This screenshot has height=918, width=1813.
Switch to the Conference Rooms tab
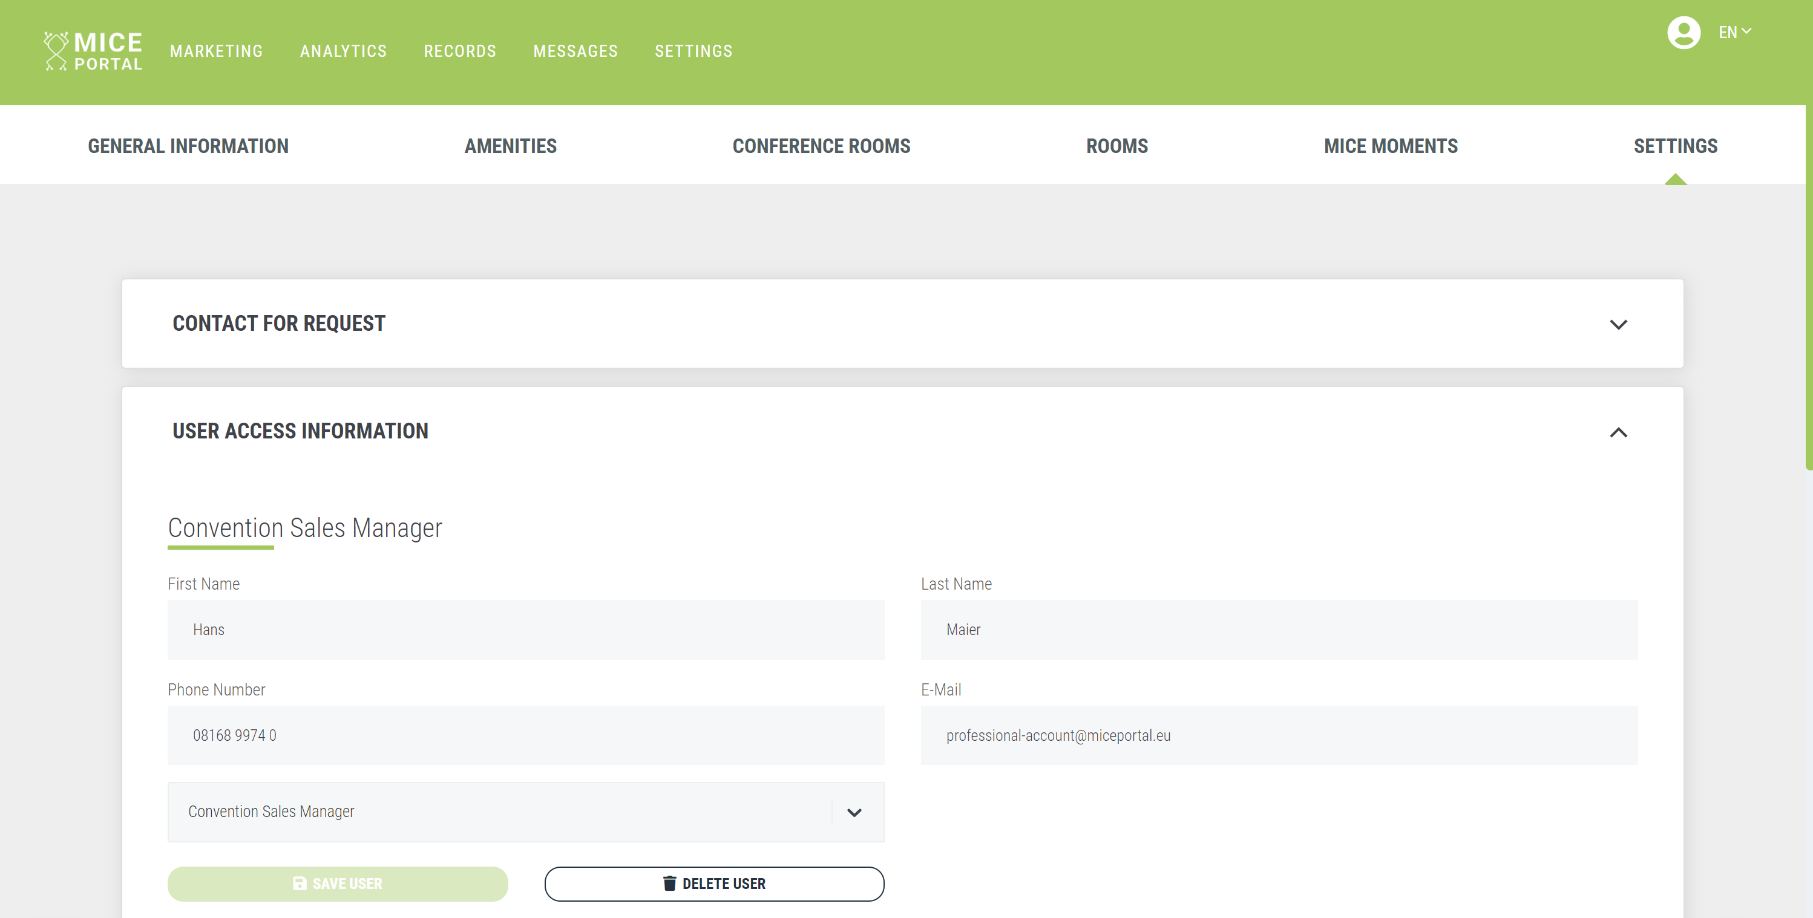tap(821, 146)
